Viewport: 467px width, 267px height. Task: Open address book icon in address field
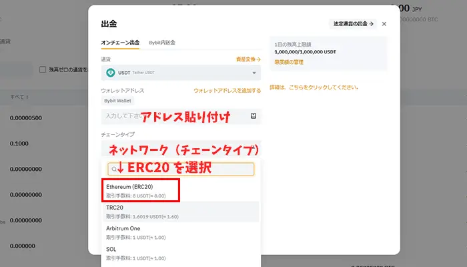(253, 116)
